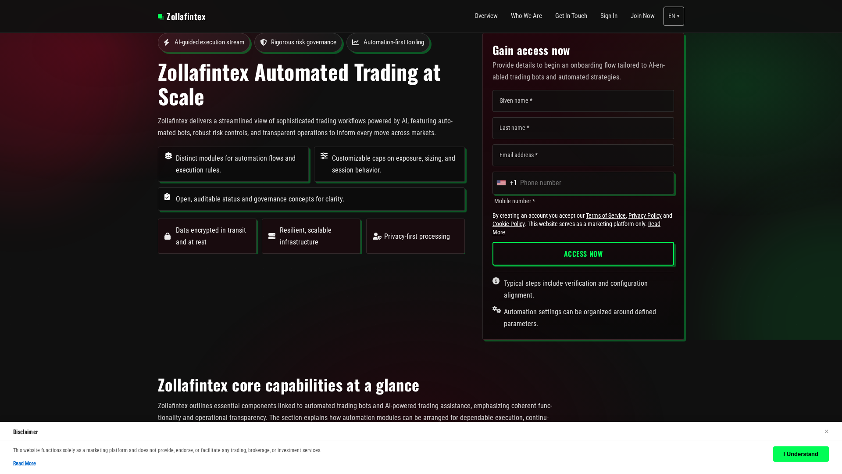842x474 pixels.
Task: Click the Resilient, scalable infrastructure text
Action: [306, 236]
